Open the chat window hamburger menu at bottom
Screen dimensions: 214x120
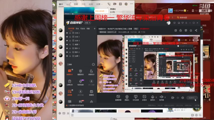point(72,115)
